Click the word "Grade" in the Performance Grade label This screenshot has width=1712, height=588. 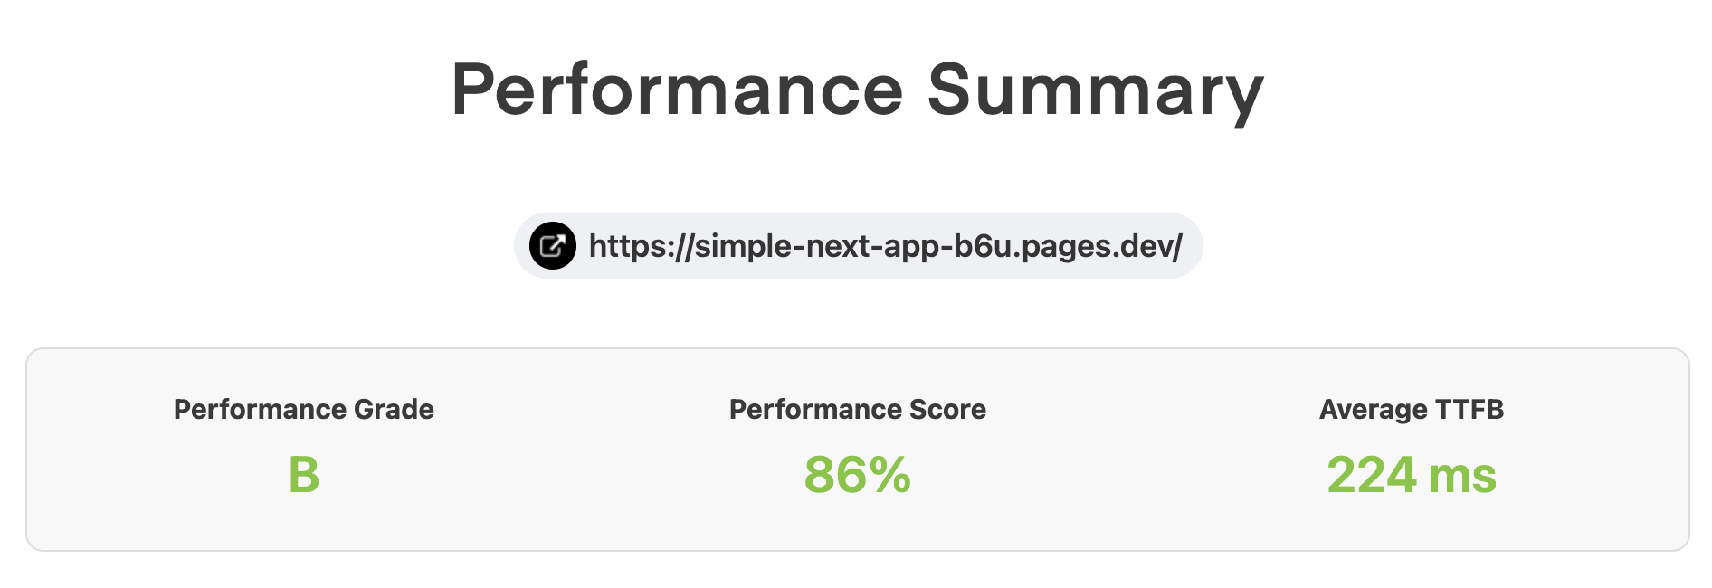394,410
